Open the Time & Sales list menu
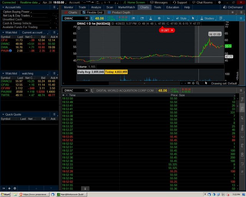Viewport: 246px width, 197px height. pyautogui.click(x=241, y=90)
